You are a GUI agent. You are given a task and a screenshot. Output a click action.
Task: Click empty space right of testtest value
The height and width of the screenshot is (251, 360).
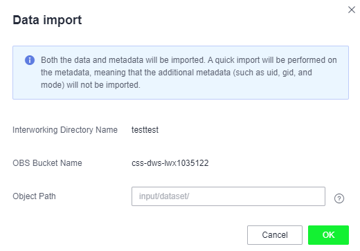(254, 130)
